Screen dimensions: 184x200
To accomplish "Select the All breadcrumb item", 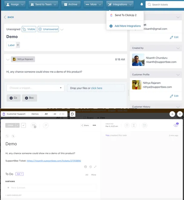I will (x=46, y=114).
